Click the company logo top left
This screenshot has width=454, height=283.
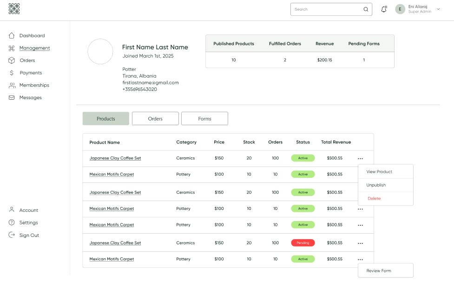pos(14,9)
